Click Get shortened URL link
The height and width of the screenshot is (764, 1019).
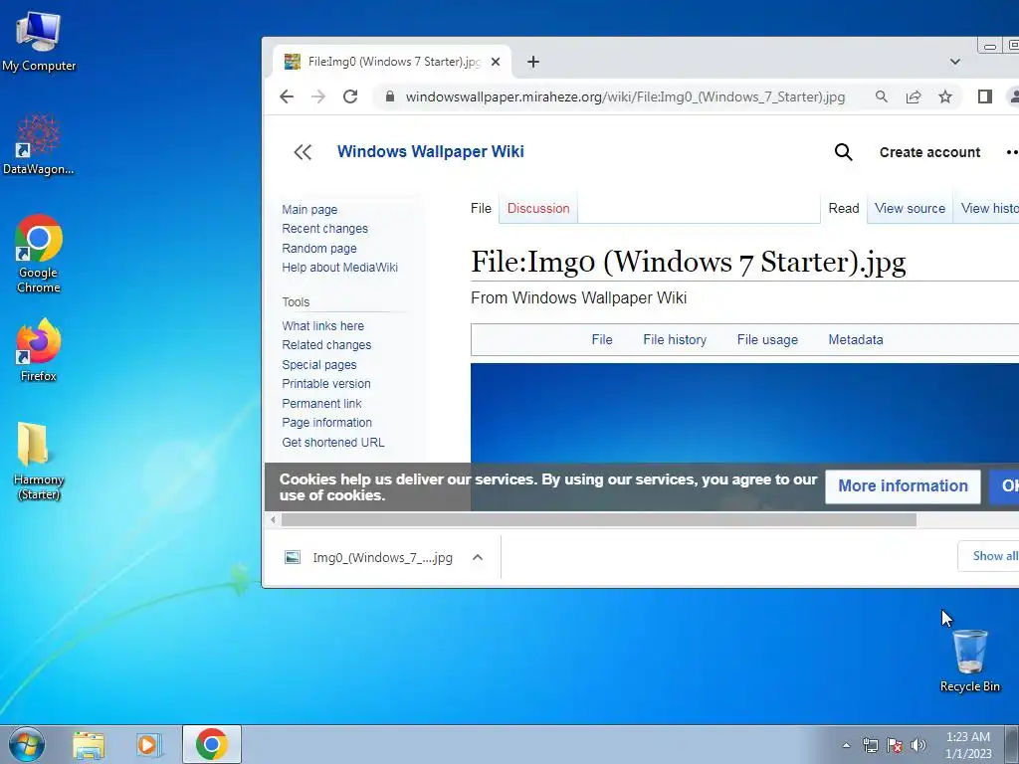pyautogui.click(x=333, y=443)
